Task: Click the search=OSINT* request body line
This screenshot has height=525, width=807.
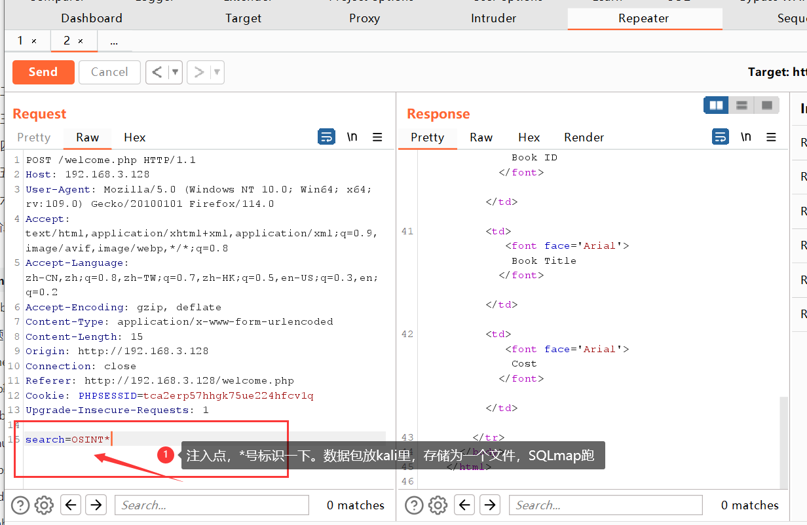Action: [68, 439]
